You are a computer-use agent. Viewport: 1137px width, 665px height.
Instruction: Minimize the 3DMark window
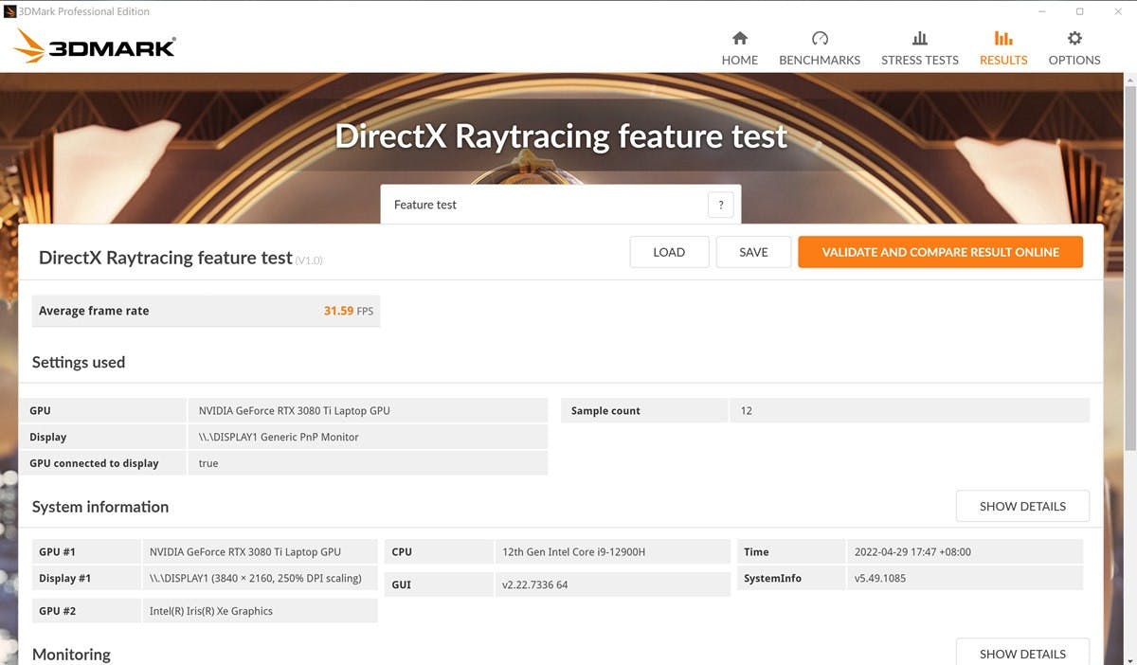point(1041,11)
